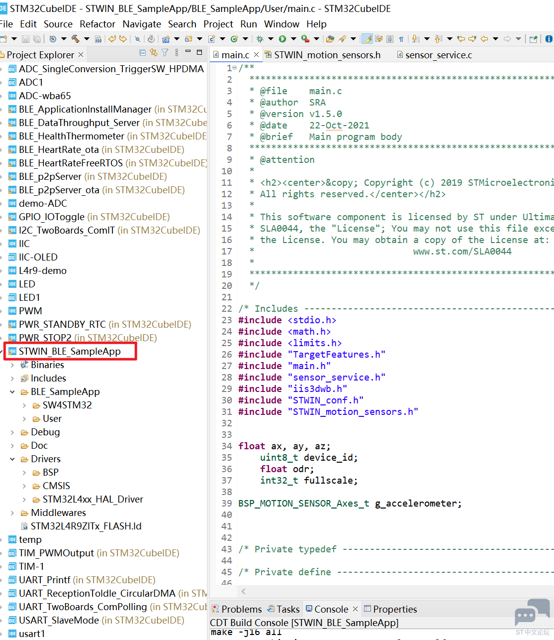Screen dimensions: 554x640
Task: Fold the header comment at line 1
Action: click(234, 68)
